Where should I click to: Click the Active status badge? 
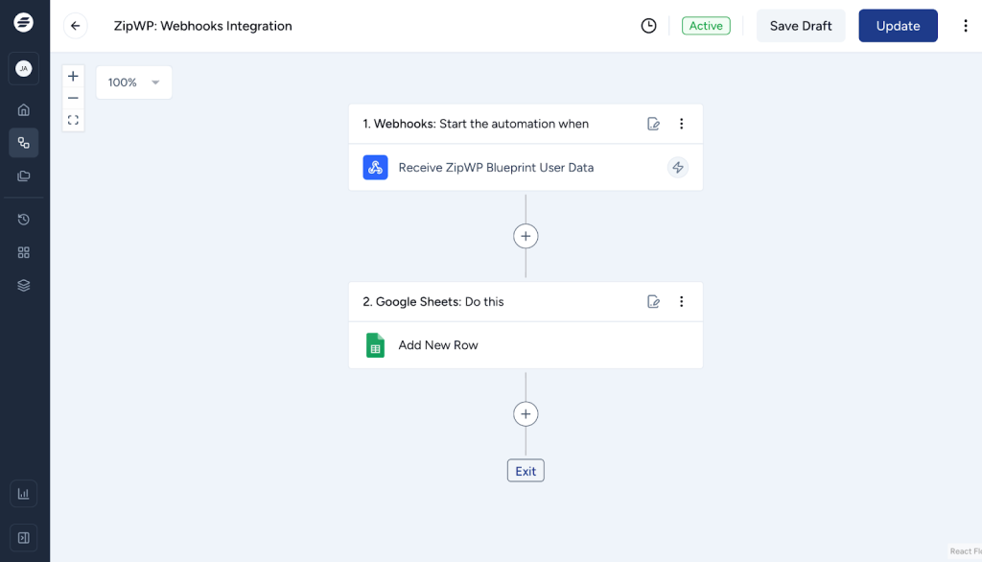[706, 26]
